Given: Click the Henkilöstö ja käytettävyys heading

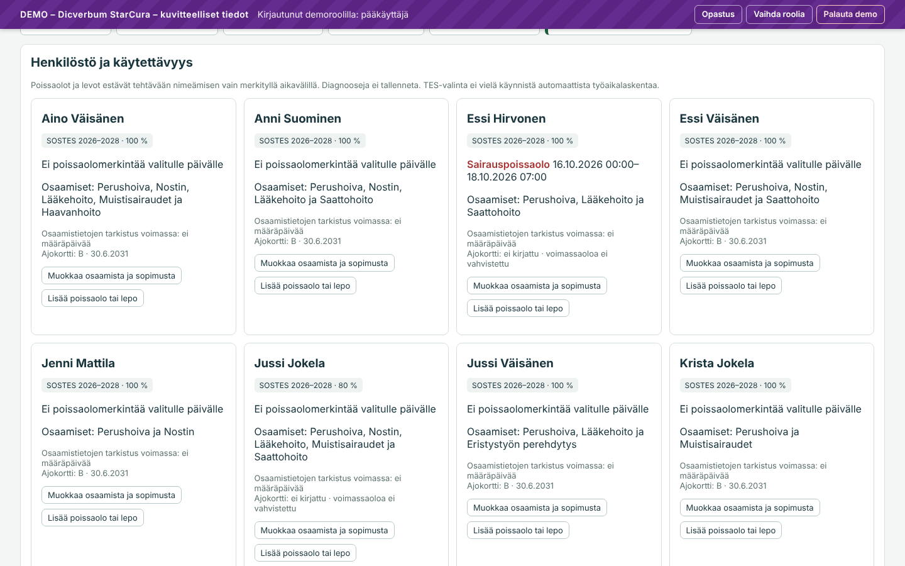Looking at the screenshot, I should tap(112, 62).
